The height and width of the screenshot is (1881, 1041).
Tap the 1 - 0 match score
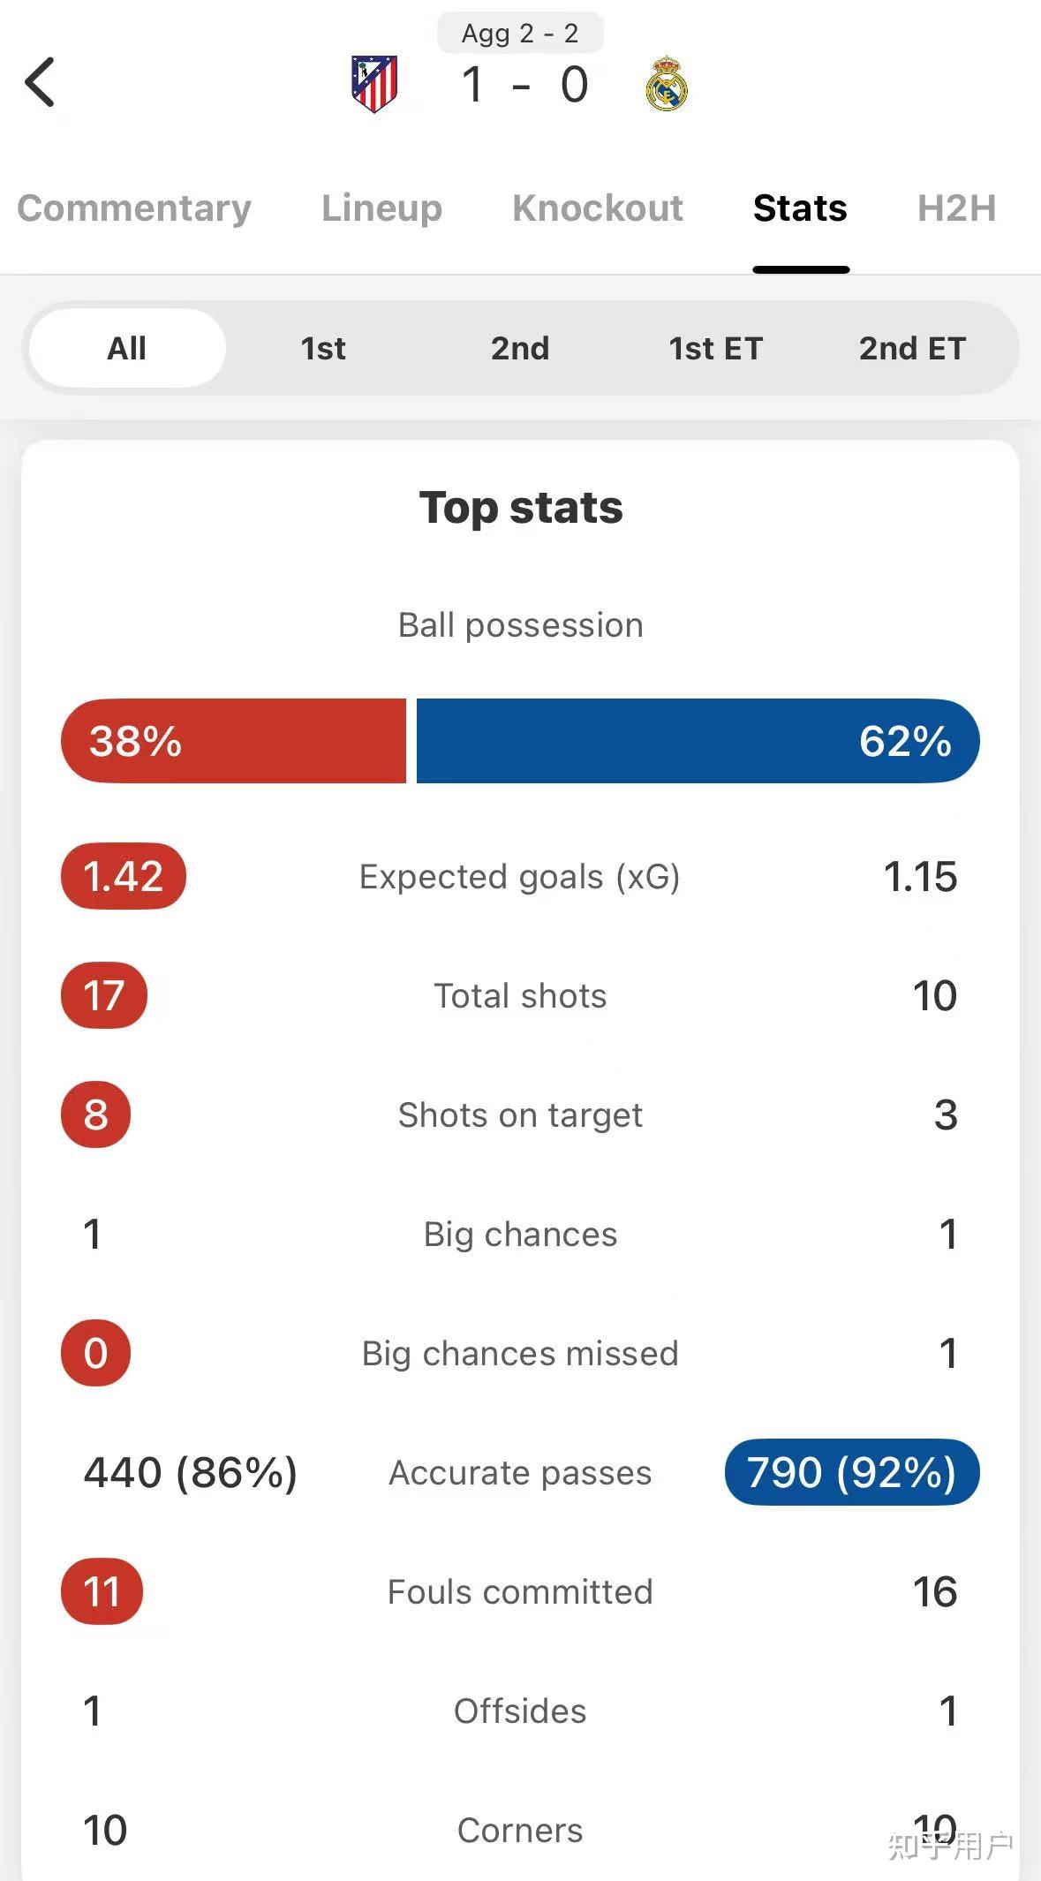(x=524, y=86)
